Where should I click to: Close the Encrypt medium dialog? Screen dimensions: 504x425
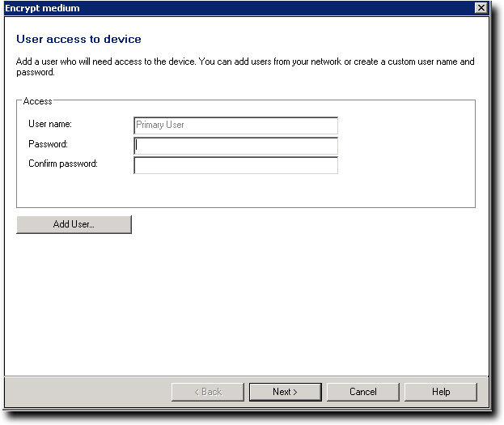click(481, 8)
